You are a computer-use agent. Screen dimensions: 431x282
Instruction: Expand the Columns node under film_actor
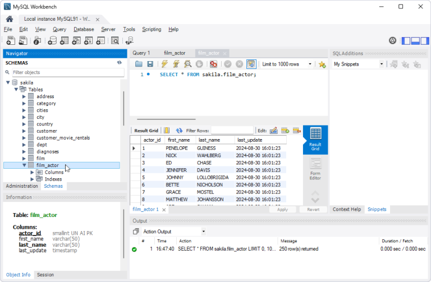point(32,172)
